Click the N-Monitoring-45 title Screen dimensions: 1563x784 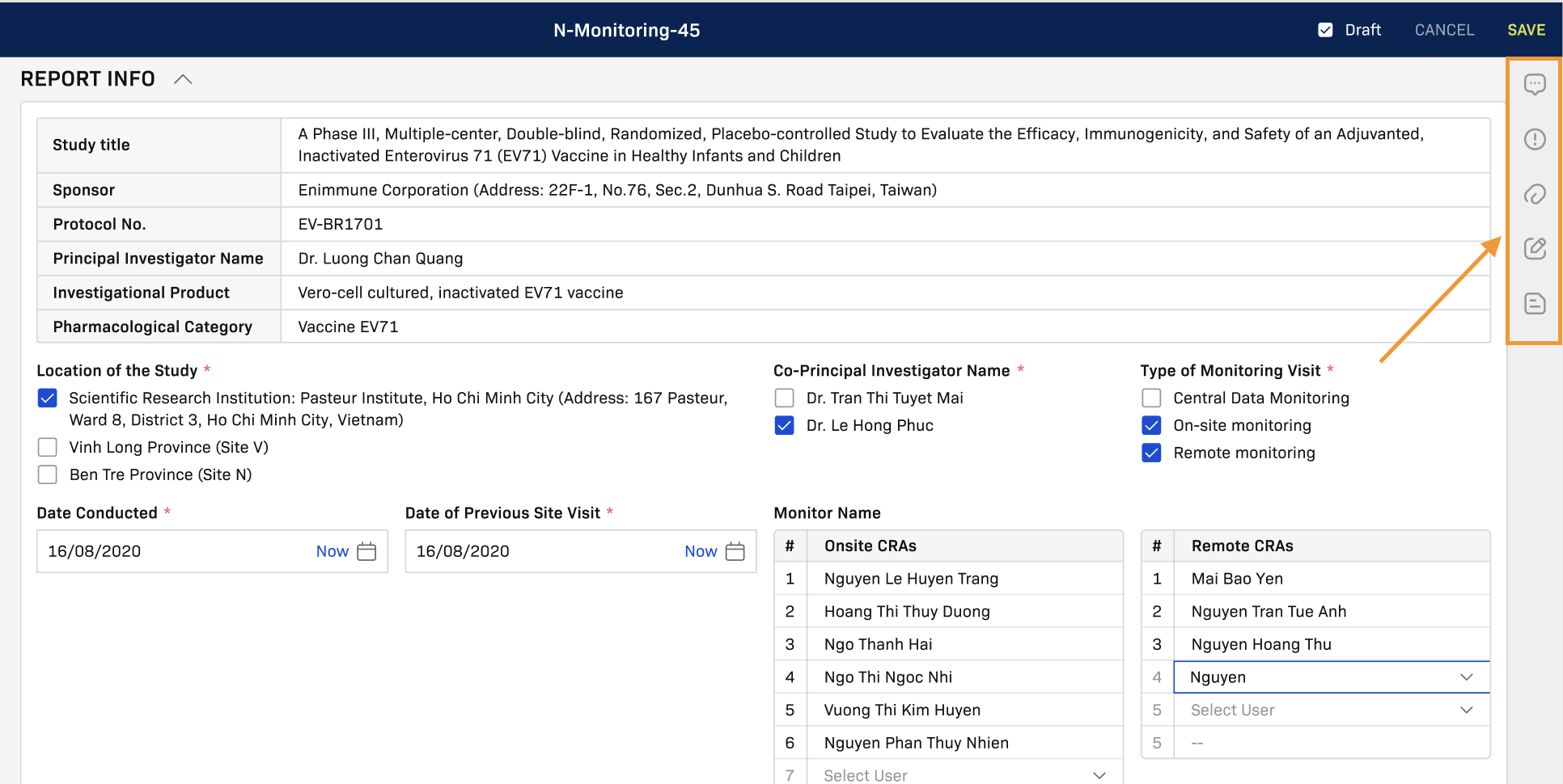click(x=627, y=30)
